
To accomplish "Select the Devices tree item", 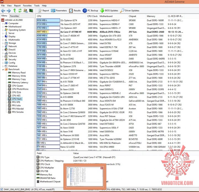I will 10,53.
